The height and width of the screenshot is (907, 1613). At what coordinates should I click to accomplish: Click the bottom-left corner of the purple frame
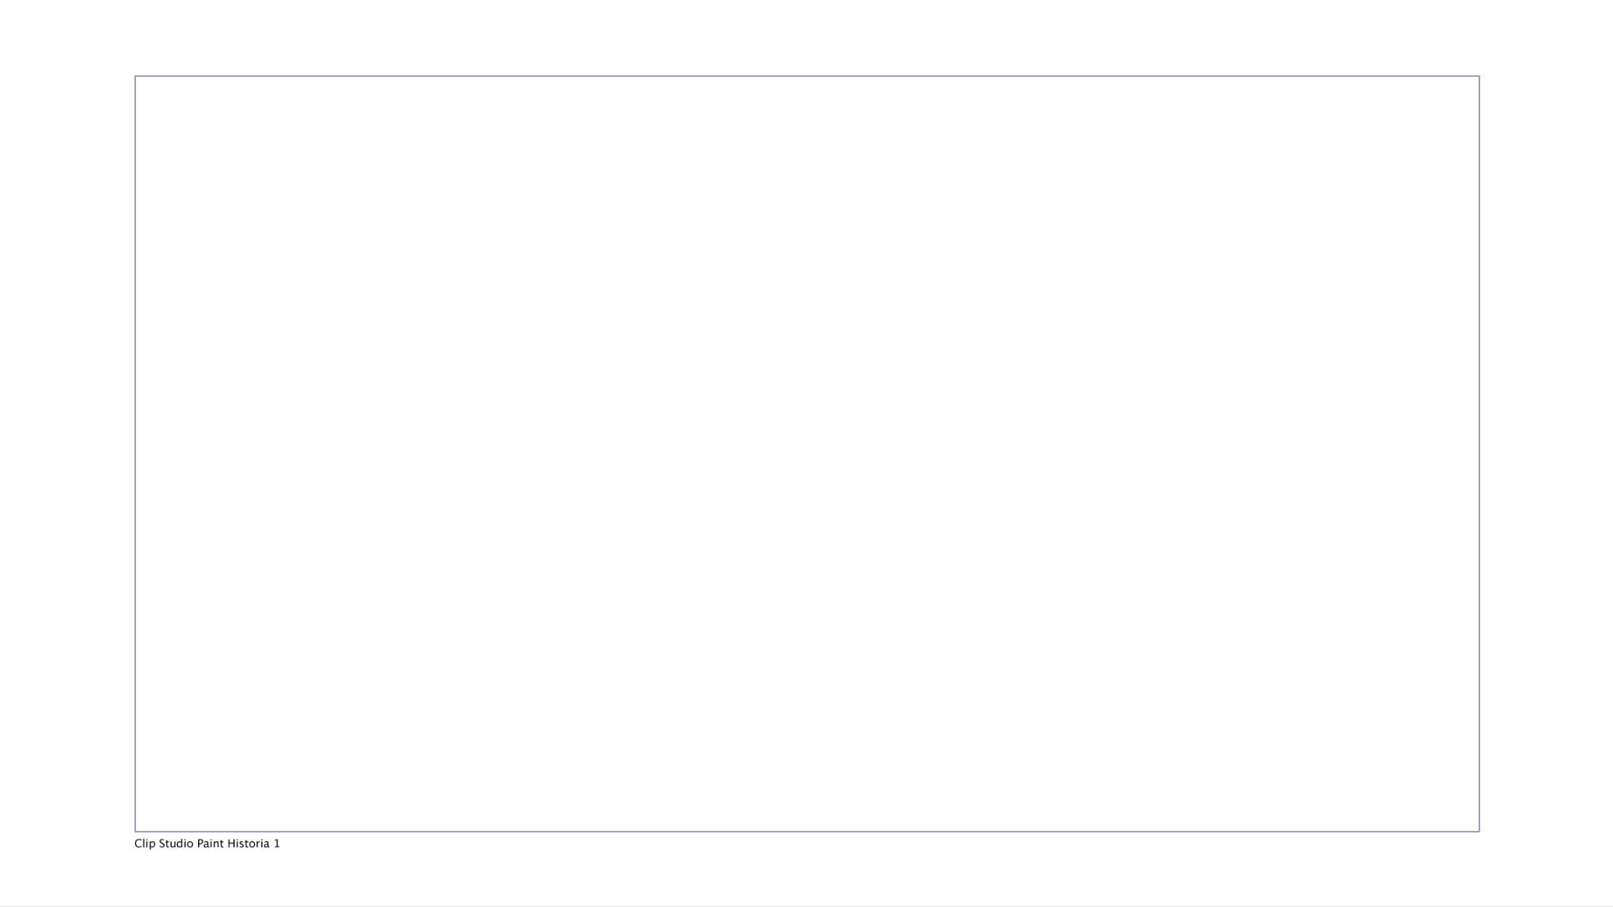point(135,832)
